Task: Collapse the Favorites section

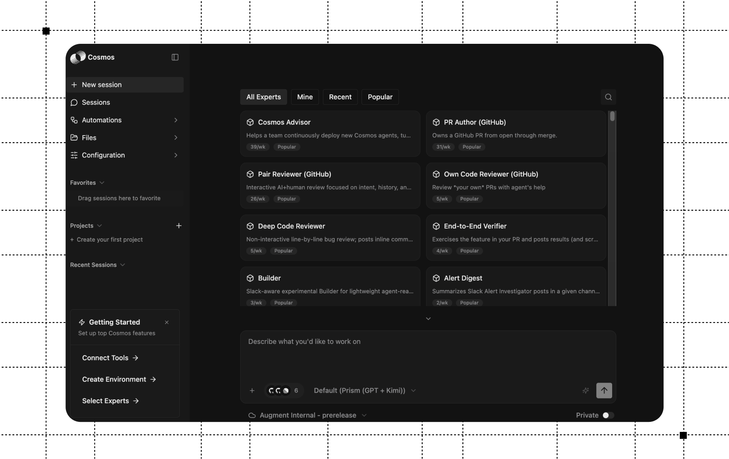Action: pyautogui.click(x=102, y=183)
